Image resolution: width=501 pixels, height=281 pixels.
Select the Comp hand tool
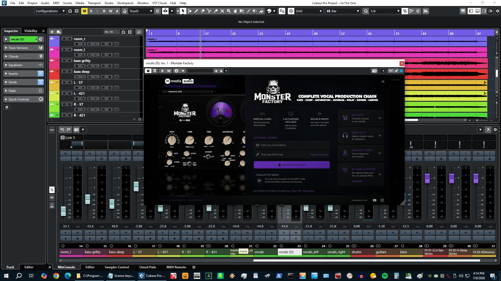tap(235, 11)
